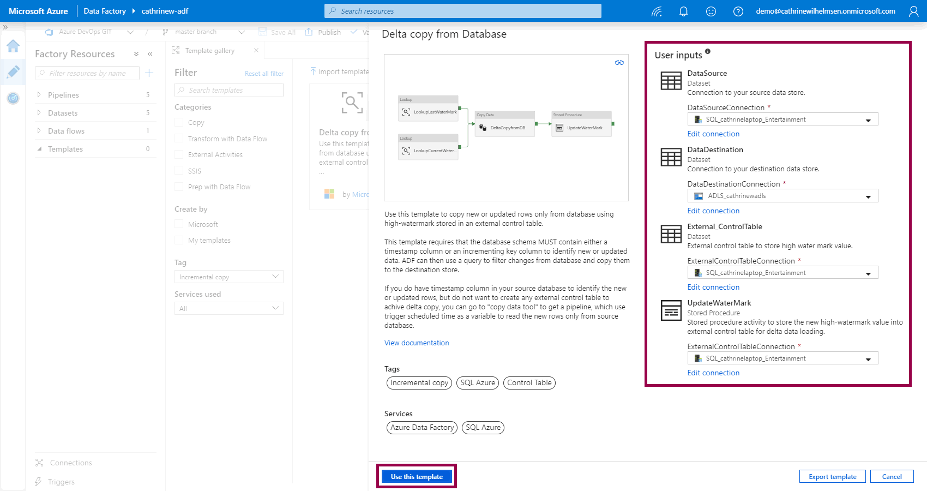Tick the My templates checkbox
The height and width of the screenshot is (491, 927).
179,240
